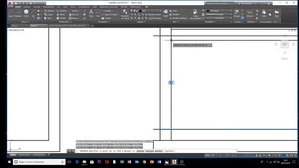Open the Paramétrique ribbon tab
299x168 pixels.
pos(49,7)
